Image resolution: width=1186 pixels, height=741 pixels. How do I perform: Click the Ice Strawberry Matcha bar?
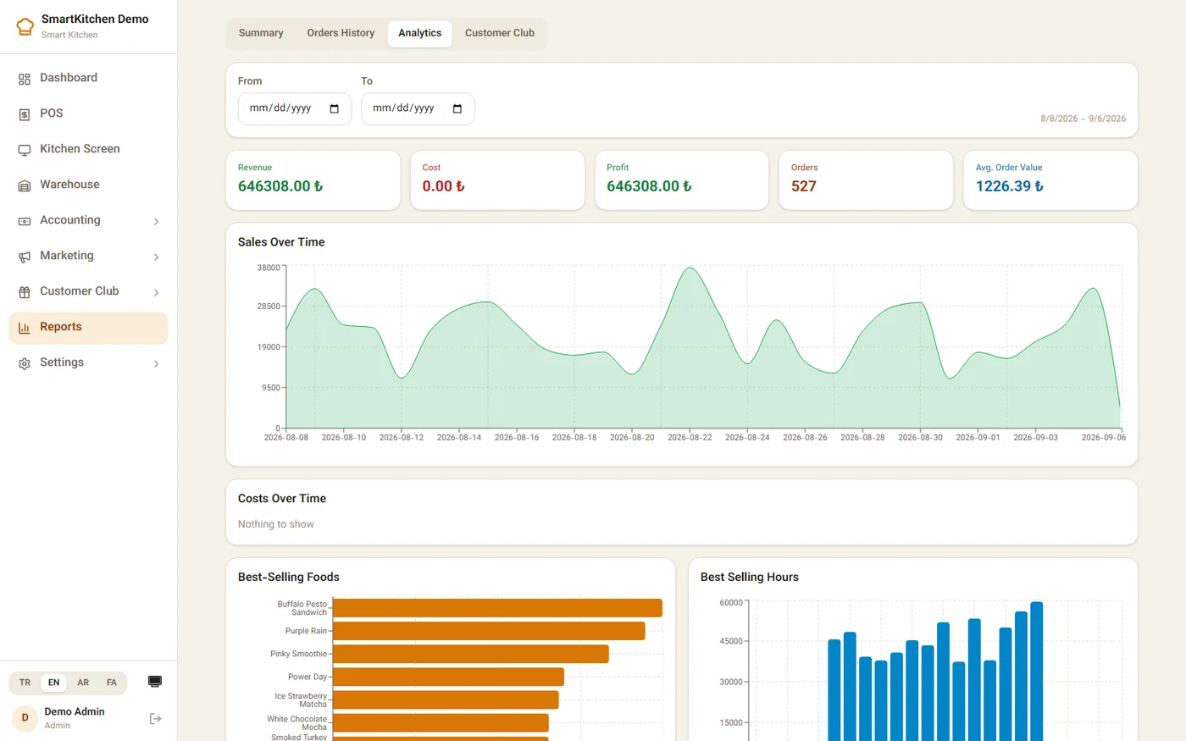click(446, 700)
